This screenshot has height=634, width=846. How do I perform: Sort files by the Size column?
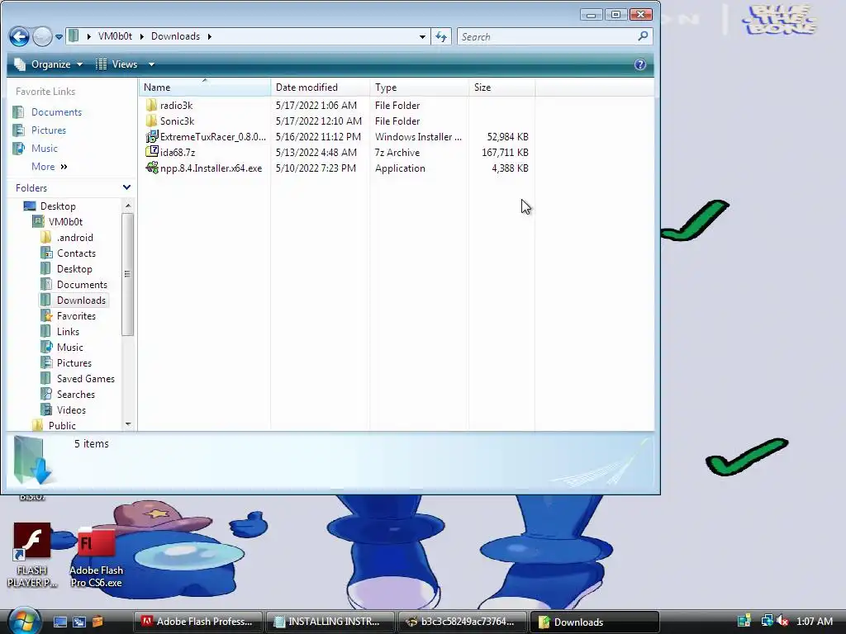(x=501, y=88)
